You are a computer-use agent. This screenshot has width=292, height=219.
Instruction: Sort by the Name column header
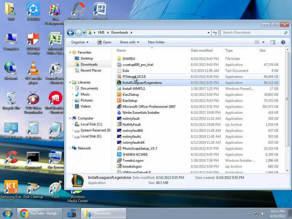(152, 50)
